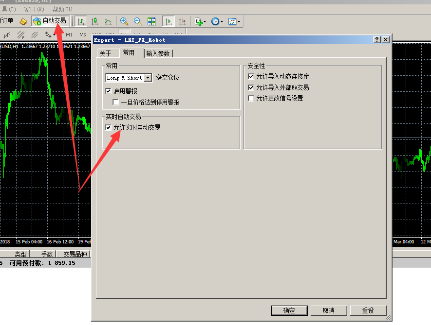Click the MetaEditor yellow book icon
Viewport: 431px width, 325px height.
point(23,21)
